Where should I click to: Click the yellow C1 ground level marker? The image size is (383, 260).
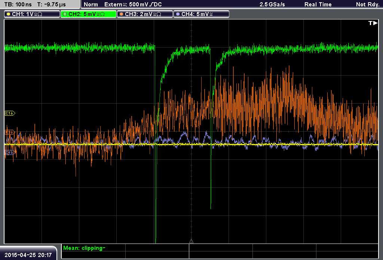click(x=10, y=113)
